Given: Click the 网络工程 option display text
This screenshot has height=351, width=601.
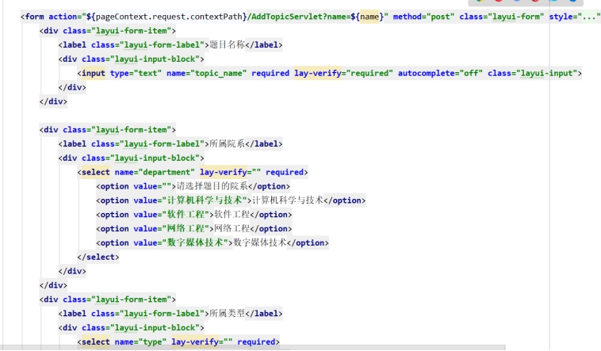Looking at the screenshot, I should (232, 229).
